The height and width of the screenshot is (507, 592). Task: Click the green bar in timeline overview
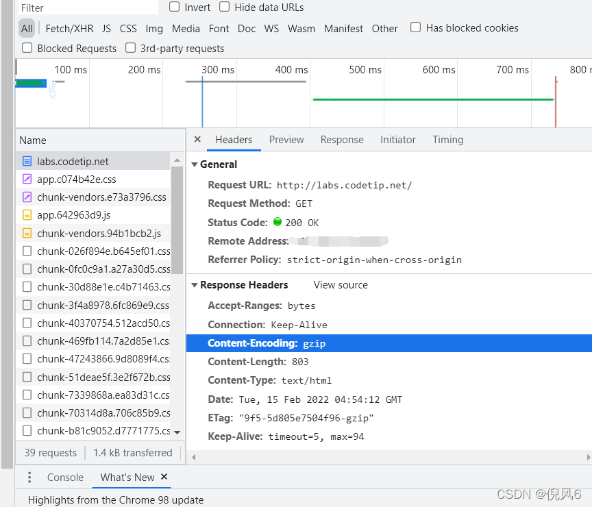click(433, 99)
